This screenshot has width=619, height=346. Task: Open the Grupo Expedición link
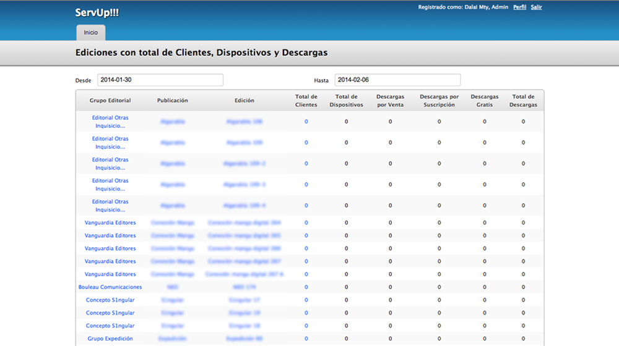click(x=110, y=339)
